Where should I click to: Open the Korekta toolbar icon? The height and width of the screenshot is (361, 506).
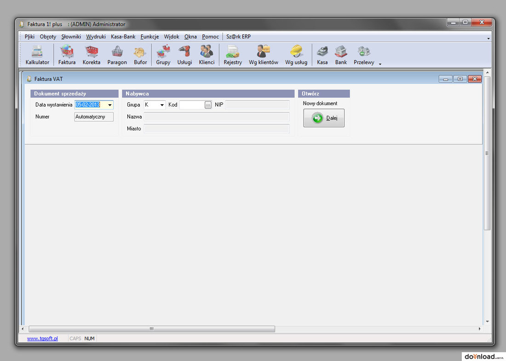[92, 55]
